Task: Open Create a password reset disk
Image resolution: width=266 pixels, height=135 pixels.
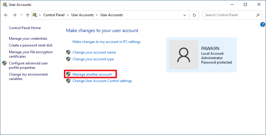Action: point(31,45)
